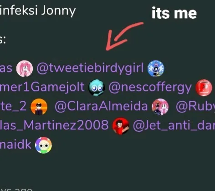Click the pink-haired girl avatar before @tweetiebirdygirl
The image size is (215, 191).
[x=25, y=68]
